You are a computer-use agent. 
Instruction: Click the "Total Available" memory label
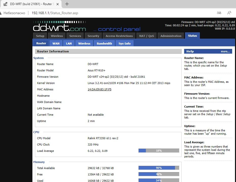point(46,168)
